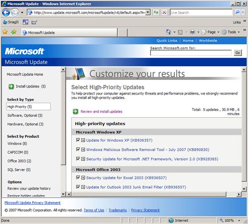Open Review your update history
This screenshot has width=248, height=224.
29,188
